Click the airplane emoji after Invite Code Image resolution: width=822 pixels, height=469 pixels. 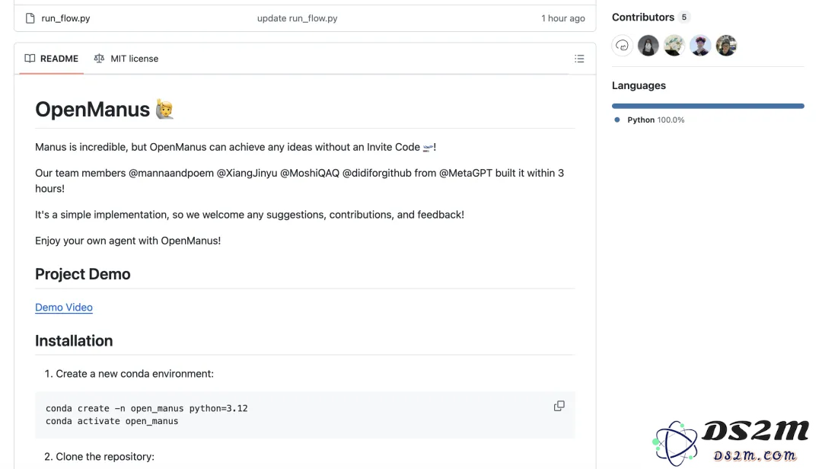428,148
